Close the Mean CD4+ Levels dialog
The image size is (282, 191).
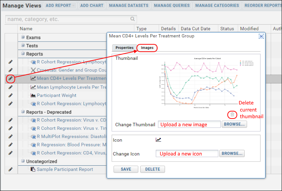[261, 36]
